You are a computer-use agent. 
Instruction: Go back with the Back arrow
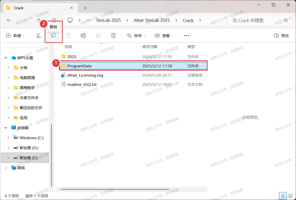9,20
